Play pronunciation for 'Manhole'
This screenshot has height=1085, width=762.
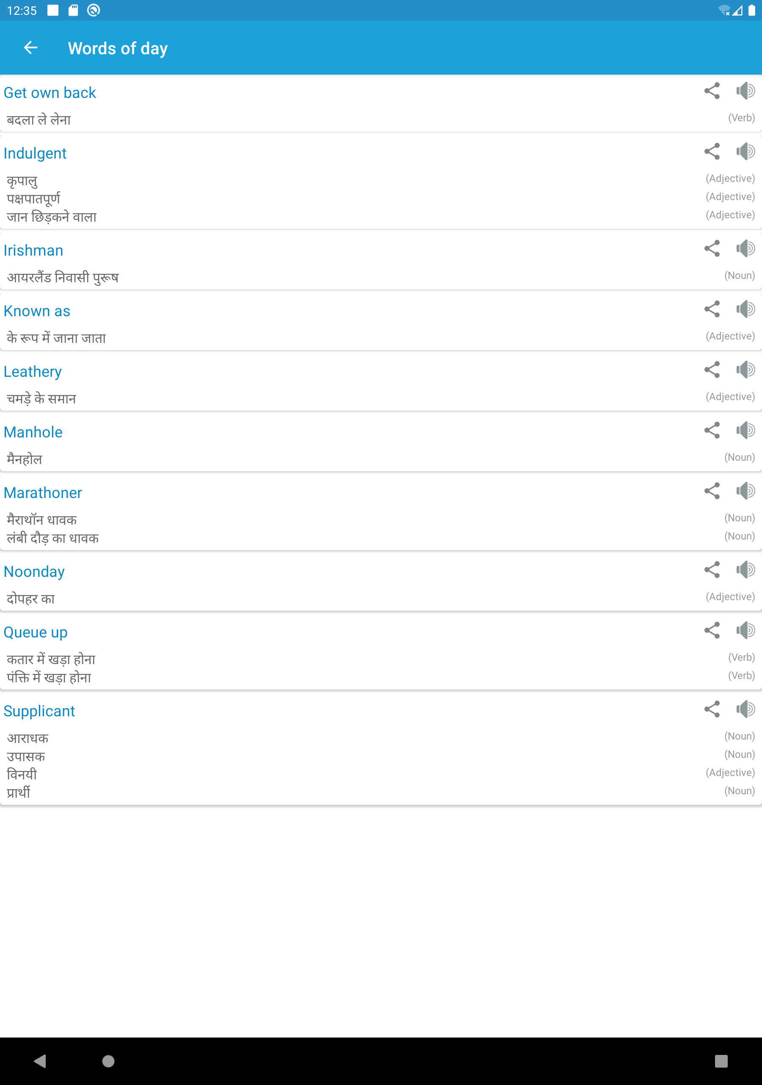(x=745, y=431)
